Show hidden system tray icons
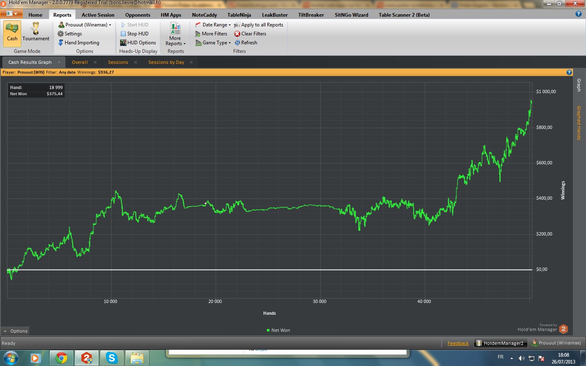Viewport: 586px width, 366px height. tap(512, 358)
